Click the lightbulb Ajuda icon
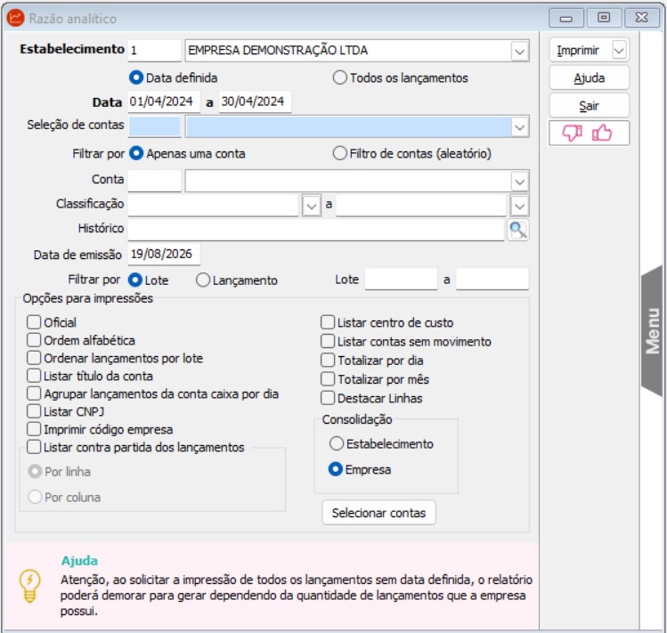The image size is (667, 633). coord(29,586)
